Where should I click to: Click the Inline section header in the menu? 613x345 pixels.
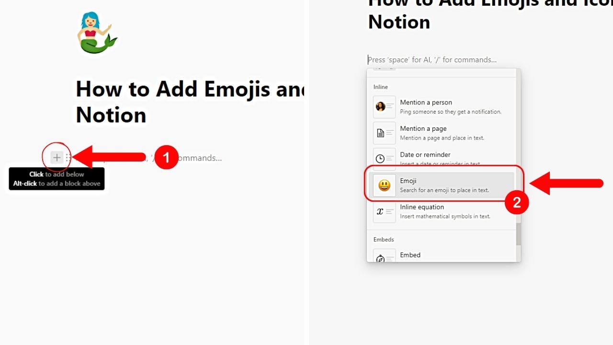tap(380, 87)
